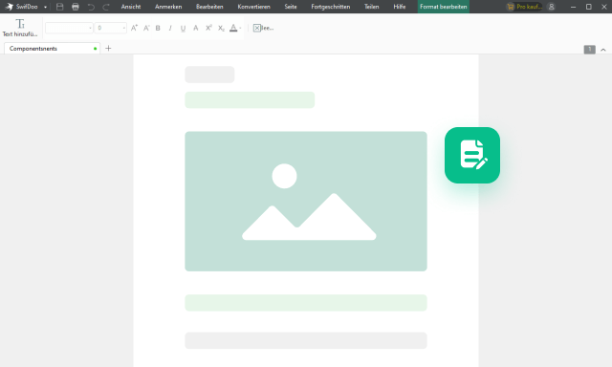Open the font color picker
612x367 pixels.
[235, 28]
